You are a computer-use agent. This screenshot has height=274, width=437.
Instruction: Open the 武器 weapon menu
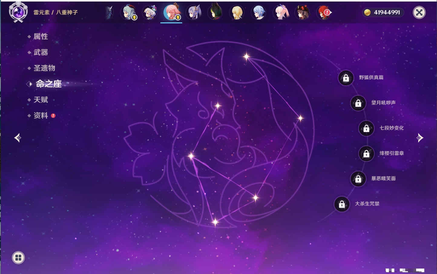pyautogui.click(x=41, y=52)
